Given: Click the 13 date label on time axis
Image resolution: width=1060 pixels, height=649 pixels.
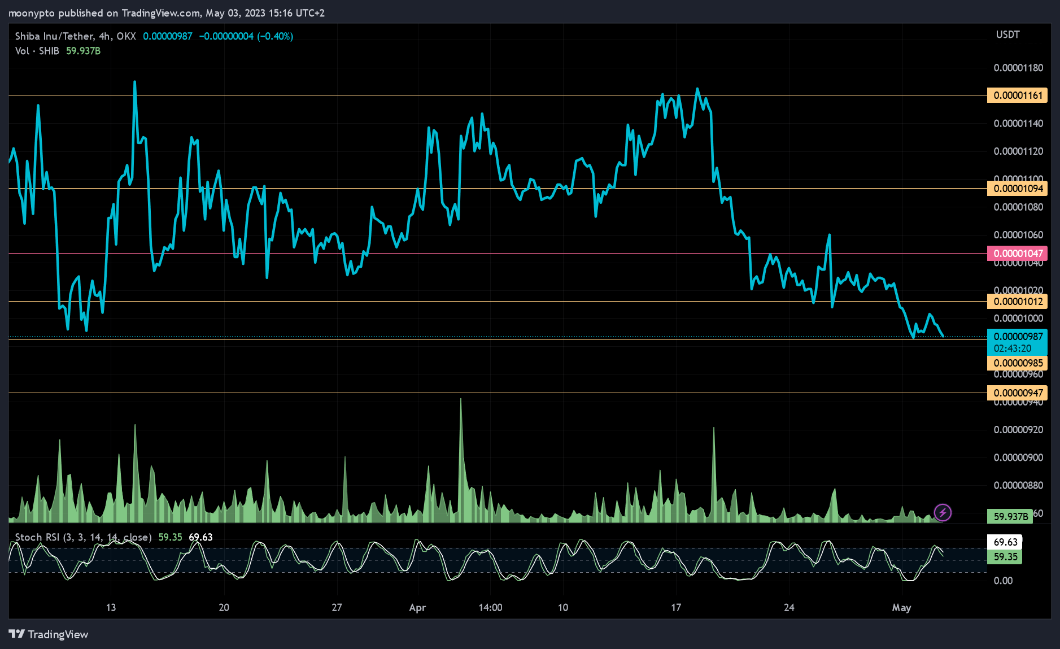Looking at the screenshot, I should (111, 608).
